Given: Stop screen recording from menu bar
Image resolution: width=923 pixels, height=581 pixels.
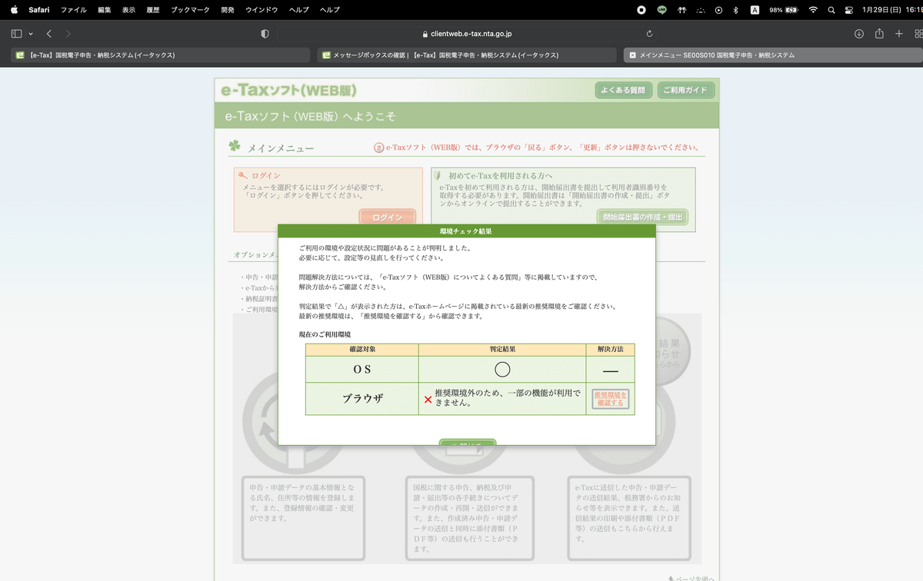Looking at the screenshot, I should coord(641,10).
